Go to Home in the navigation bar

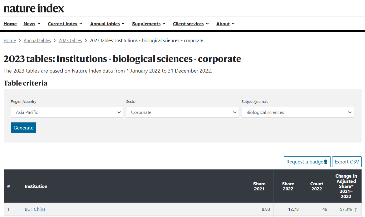coord(10,24)
